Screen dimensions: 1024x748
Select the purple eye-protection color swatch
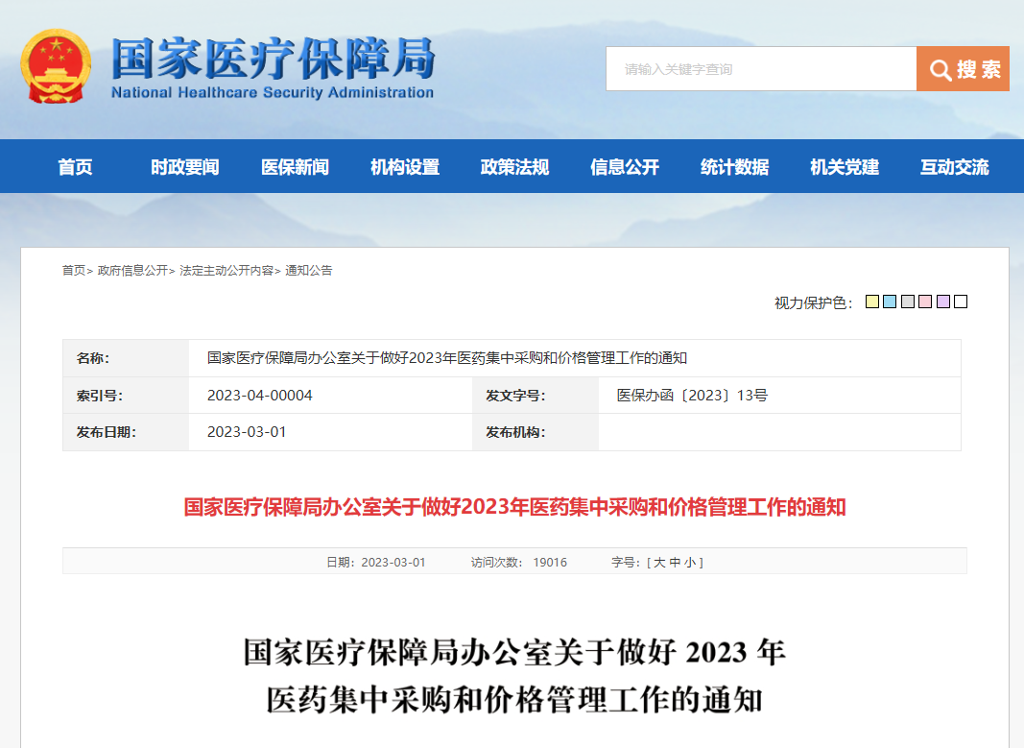pyautogui.click(x=943, y=302)
